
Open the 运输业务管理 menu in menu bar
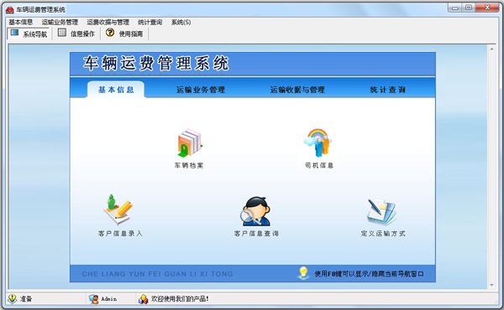coord(60,22)
